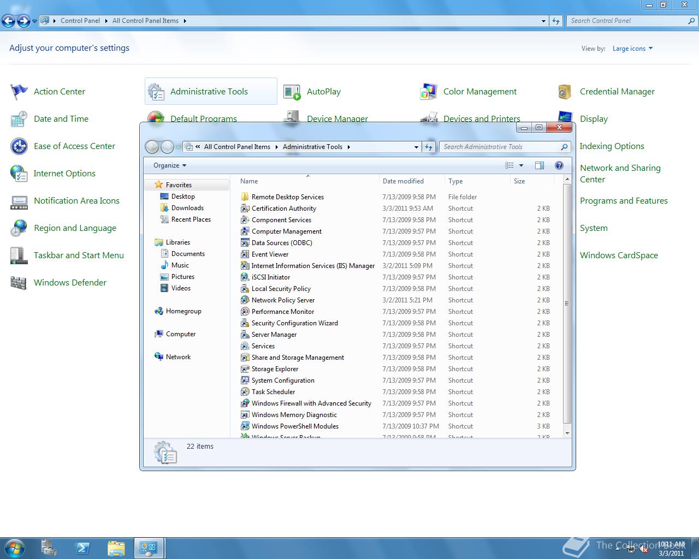Open the Administrative Tools icon in Control Panel
This screenshot has width=699, height=559.
point(156,92)
